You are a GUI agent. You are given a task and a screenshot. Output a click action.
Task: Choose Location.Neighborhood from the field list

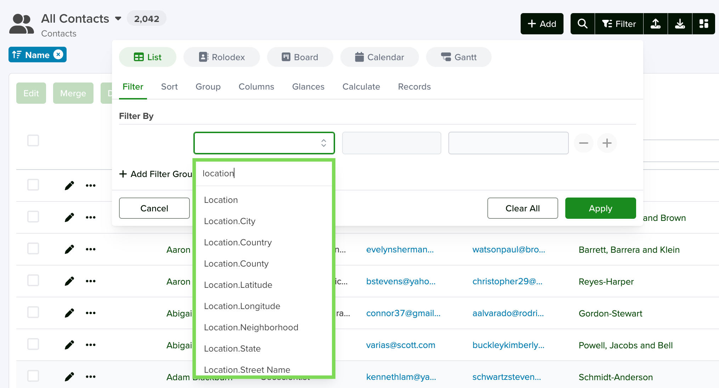coord(264,327)
